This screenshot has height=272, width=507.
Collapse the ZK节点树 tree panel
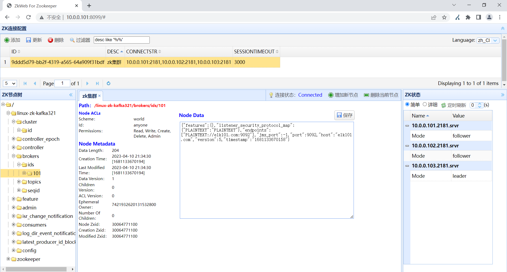(71, 95)
